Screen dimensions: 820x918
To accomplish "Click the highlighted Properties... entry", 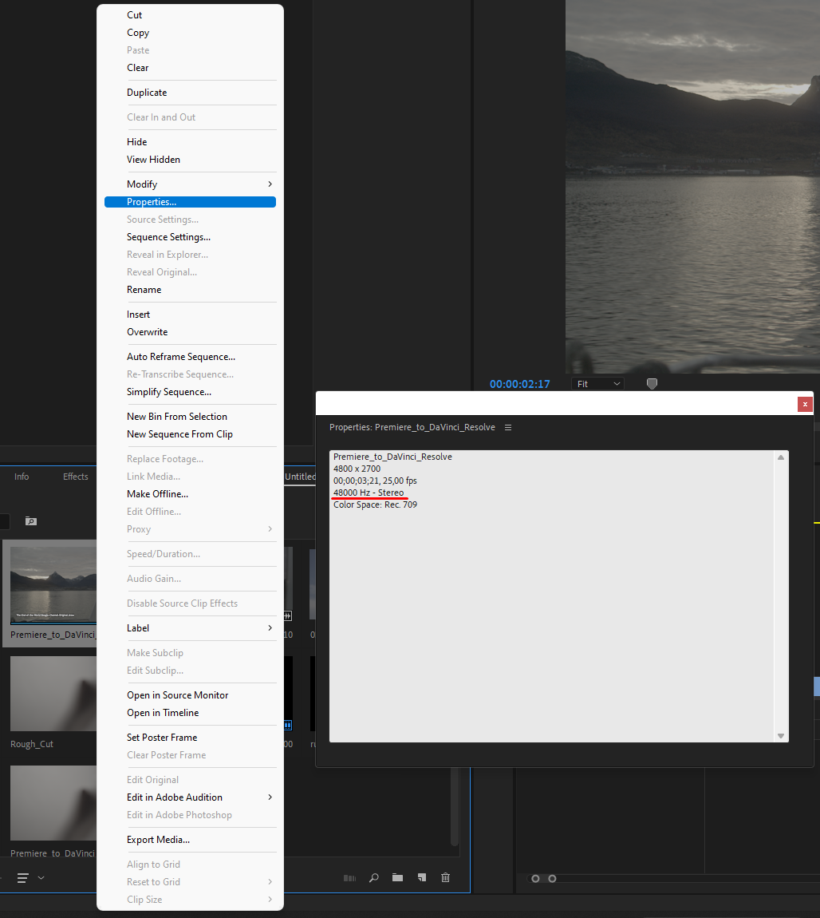I will (190, 202).
